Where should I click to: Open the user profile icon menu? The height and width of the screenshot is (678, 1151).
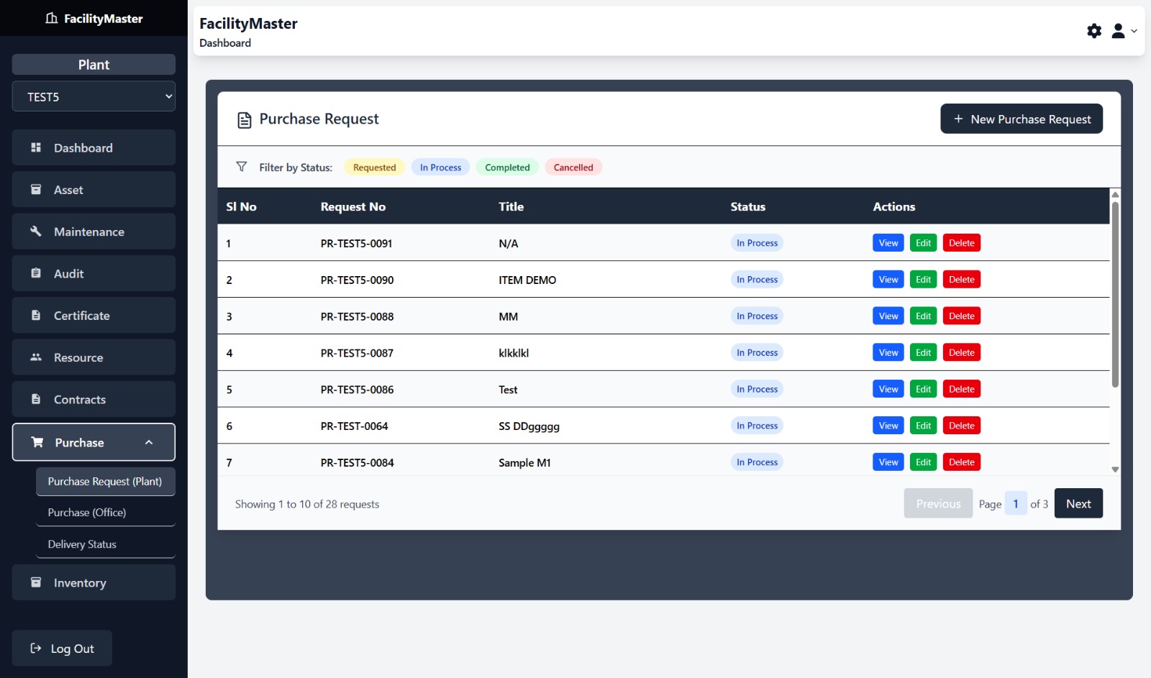tap(1118, 31)
